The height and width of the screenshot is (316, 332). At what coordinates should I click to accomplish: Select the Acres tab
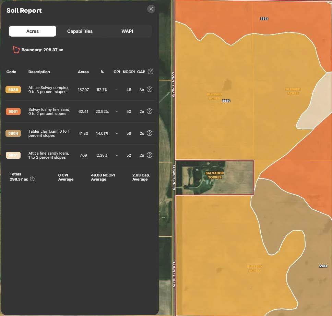click(33, 31)
